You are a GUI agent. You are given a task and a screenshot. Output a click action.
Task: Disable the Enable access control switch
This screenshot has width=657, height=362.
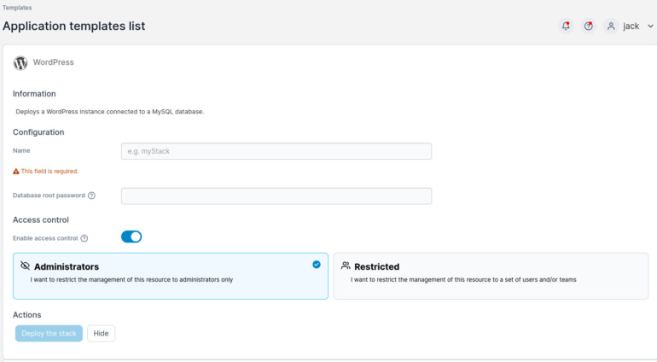point(131,236)
